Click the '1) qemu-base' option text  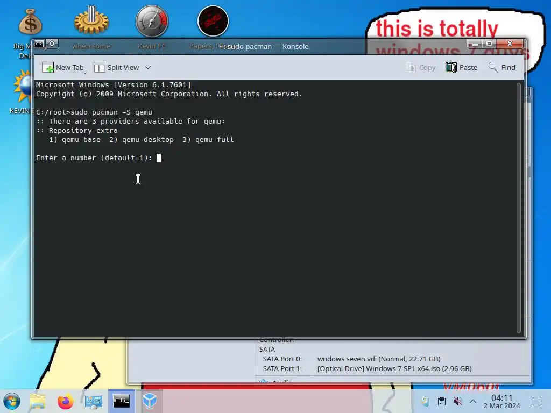74,140
